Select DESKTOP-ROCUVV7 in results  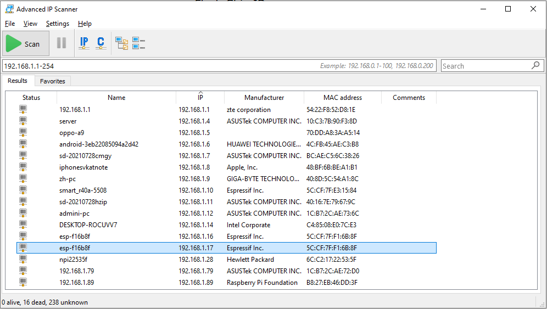click(x=88, y=225)
